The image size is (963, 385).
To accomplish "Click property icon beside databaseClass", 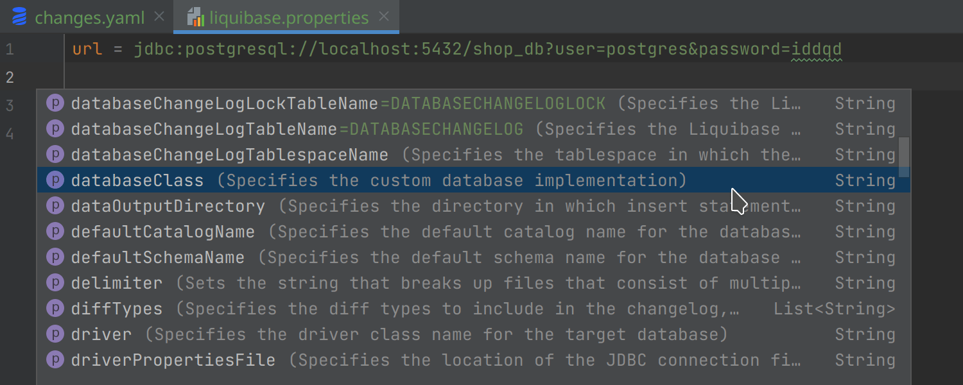I will coord(56,180).
